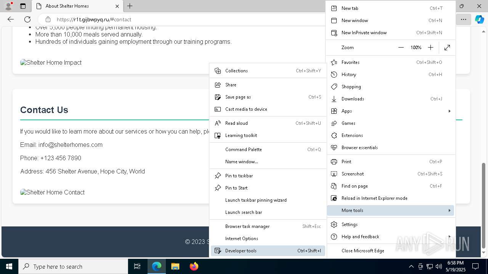
Task: View site information lock icon
Action: coord(48,19)
